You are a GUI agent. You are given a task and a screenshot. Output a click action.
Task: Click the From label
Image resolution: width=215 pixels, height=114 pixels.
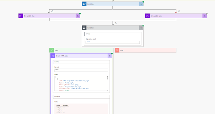[56, 74]
